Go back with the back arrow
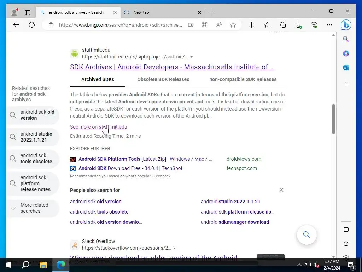 click(x=16, y=25)
